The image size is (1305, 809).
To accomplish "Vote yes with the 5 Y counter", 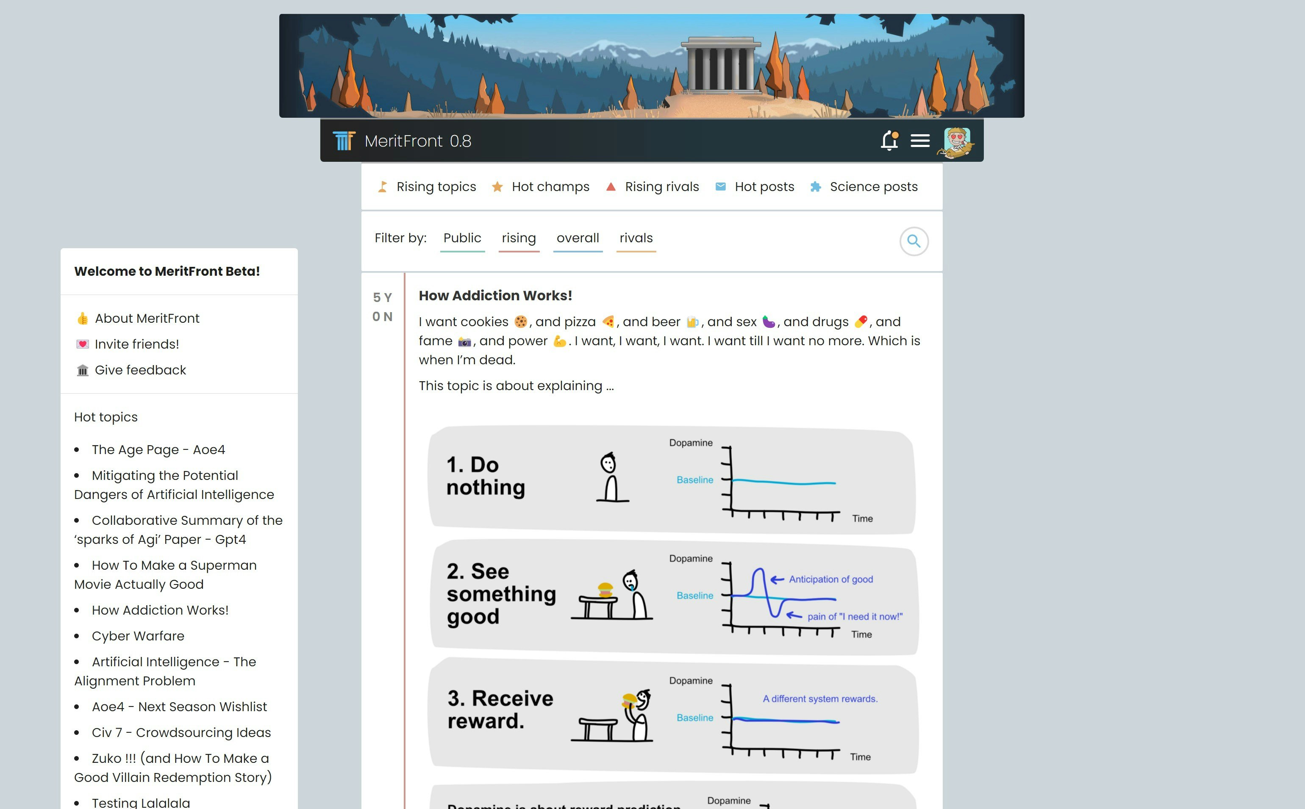I will (x=382, y=297).
